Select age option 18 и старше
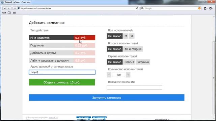The height and width of the screenshot is (121, 216). pyautogui.click(x=133, y=49)
